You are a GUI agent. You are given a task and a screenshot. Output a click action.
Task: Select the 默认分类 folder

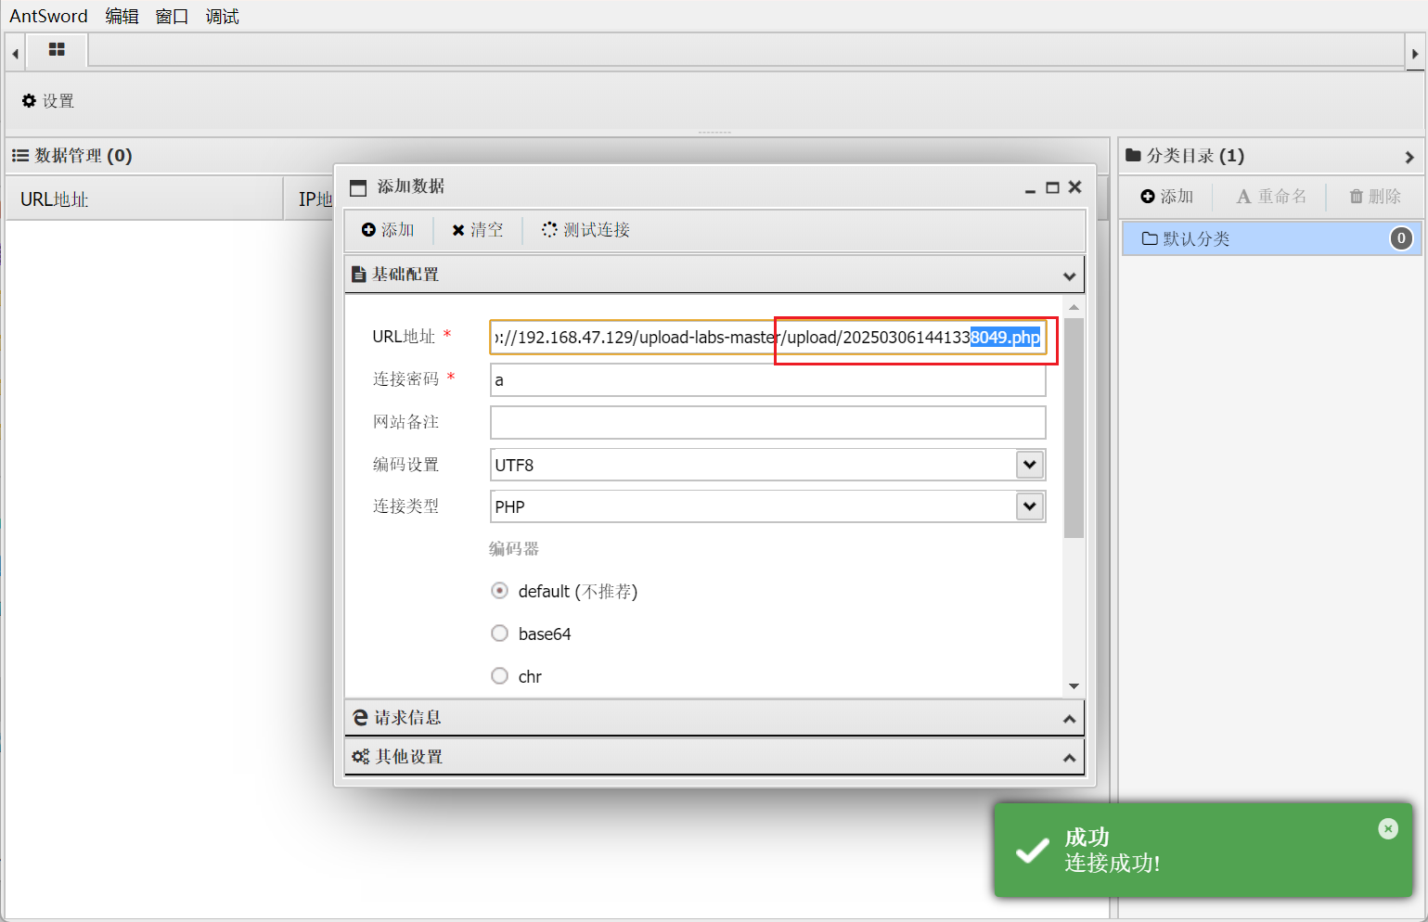(1270, 238)
